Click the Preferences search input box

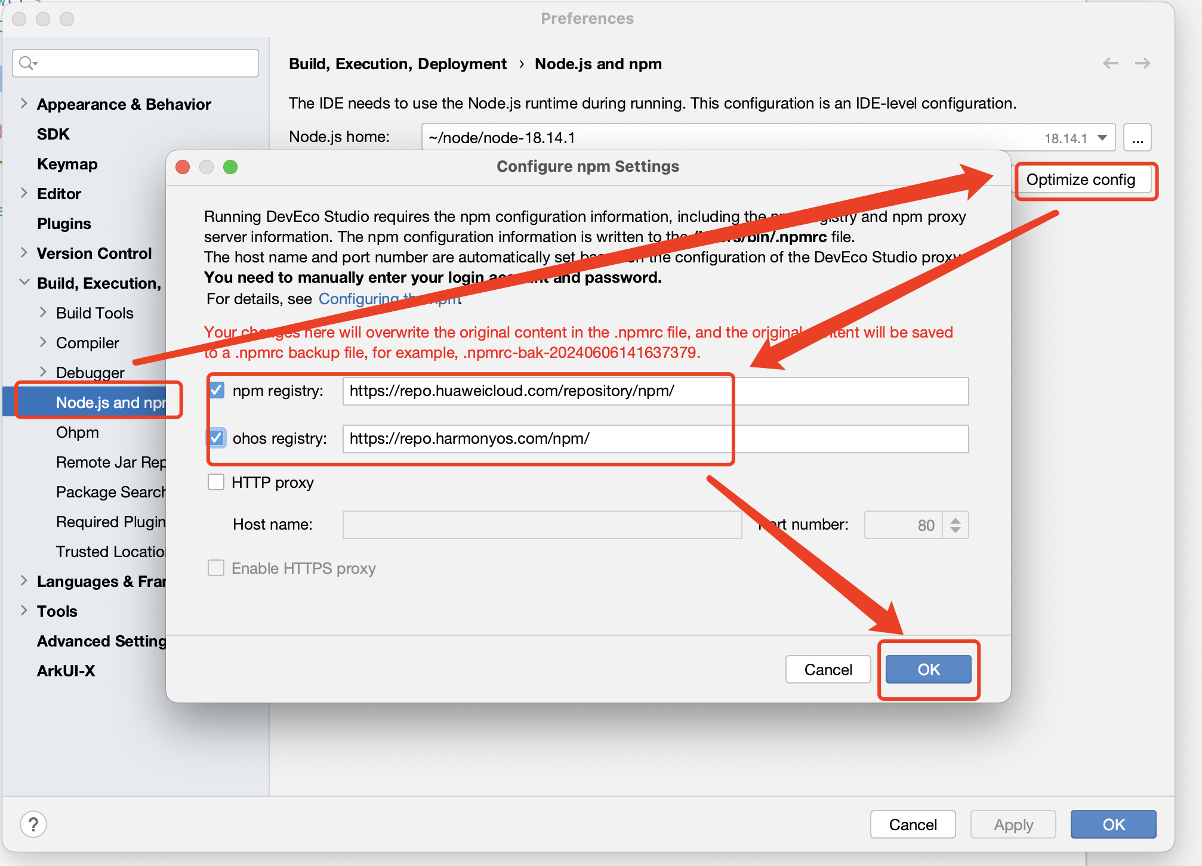click(x=135, y=63)
